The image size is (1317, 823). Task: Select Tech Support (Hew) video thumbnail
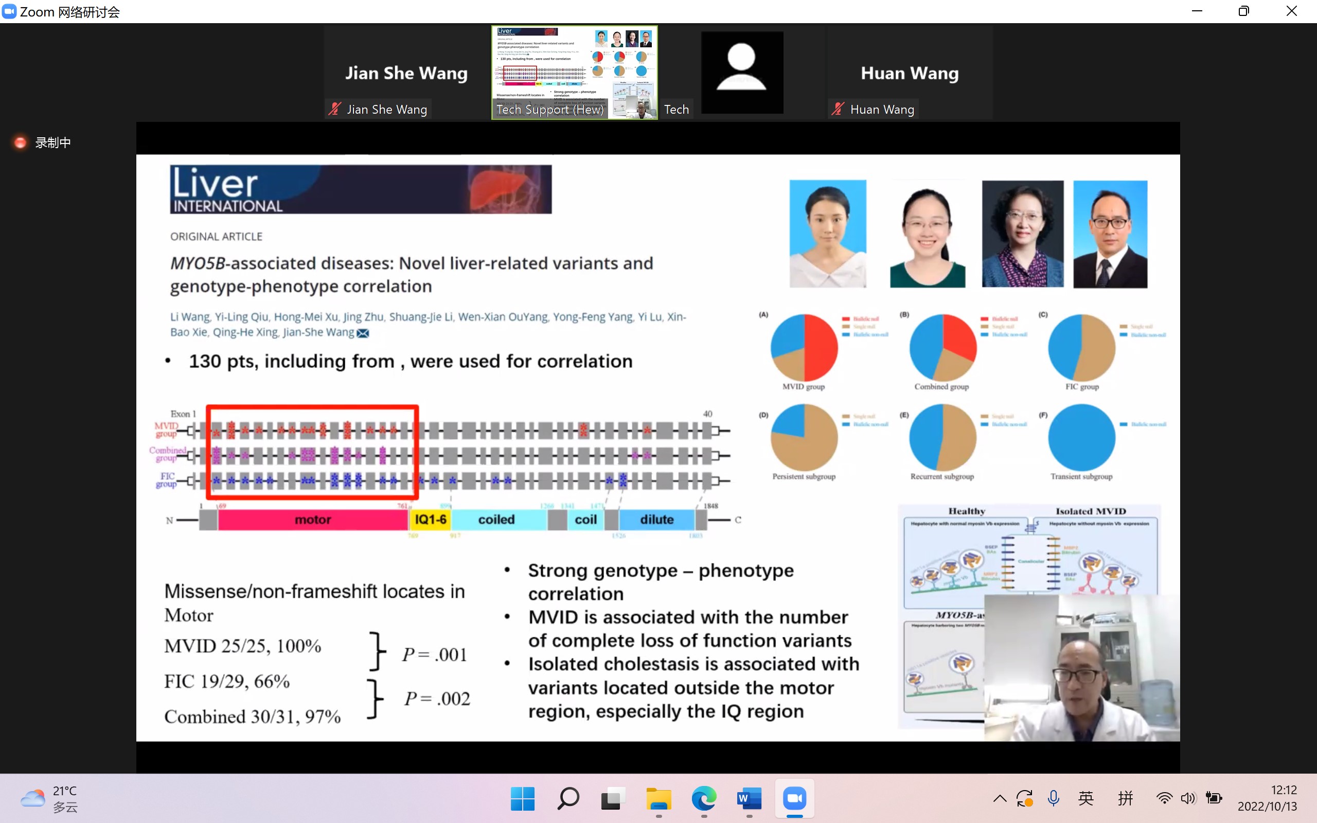tap(575, 73)
